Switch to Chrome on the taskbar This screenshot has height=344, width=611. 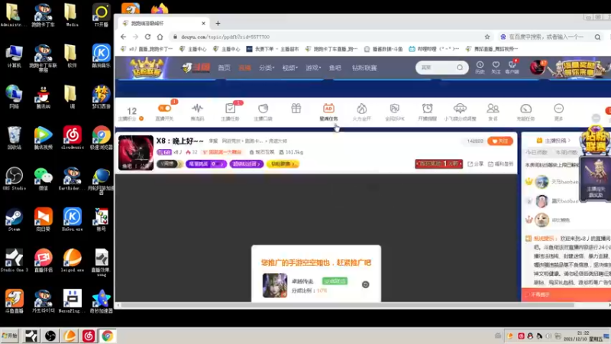click(x=107, y=336)
